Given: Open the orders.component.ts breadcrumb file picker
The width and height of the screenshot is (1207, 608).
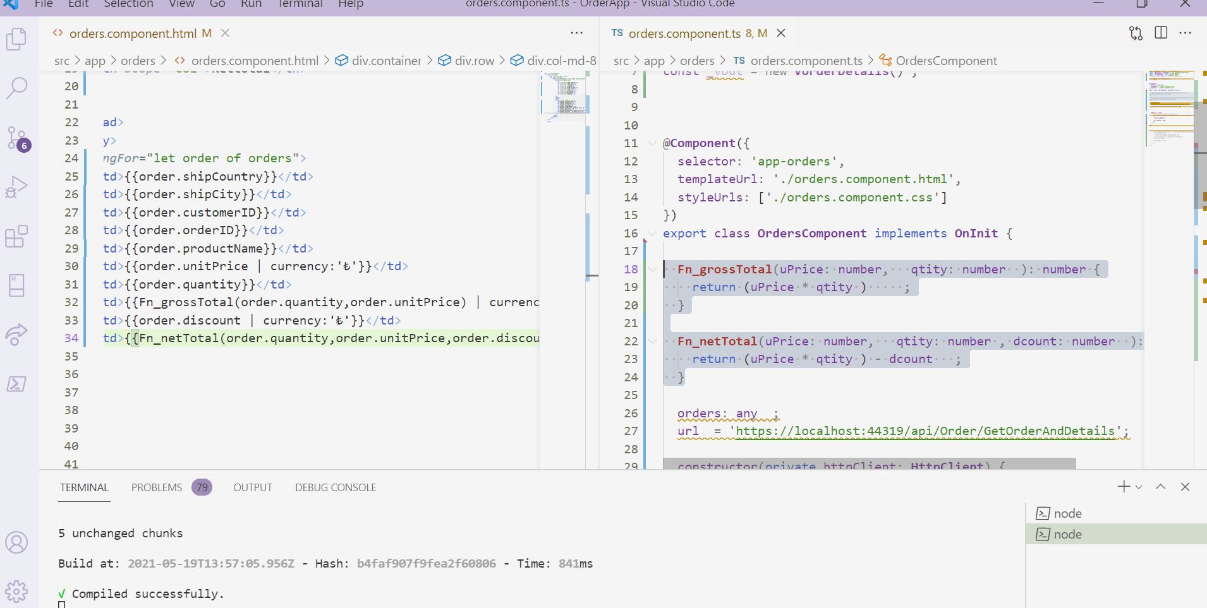Looking at the screenshot, I should [798, 61].
